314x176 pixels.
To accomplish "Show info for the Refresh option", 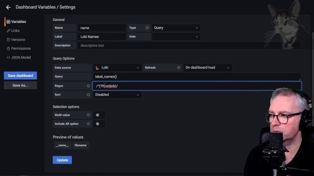I will click(179, 67).
